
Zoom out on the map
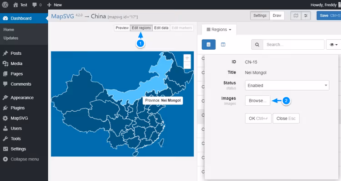[x=187, y=65]
